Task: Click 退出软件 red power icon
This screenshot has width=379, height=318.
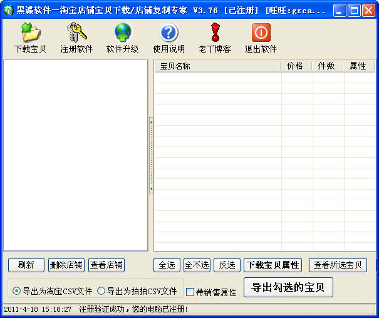Action: (261, 33)
